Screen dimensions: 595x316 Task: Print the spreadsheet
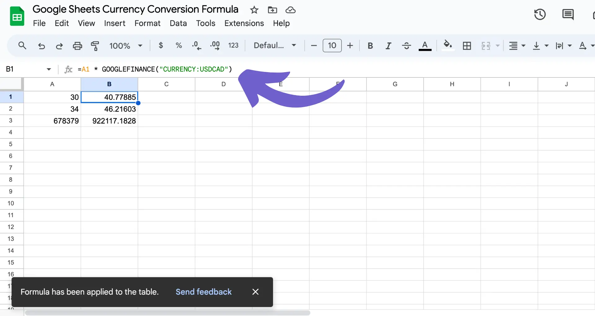click(x=77, y=46)
